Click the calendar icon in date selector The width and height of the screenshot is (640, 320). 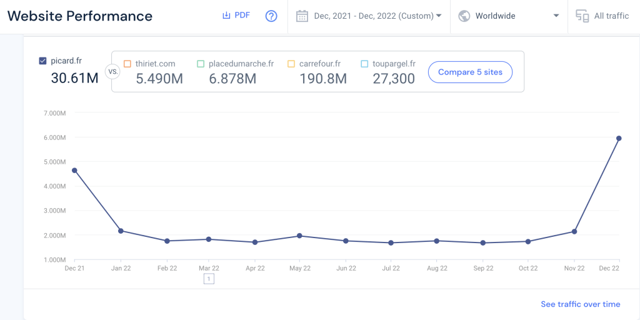tap(302, 16)
